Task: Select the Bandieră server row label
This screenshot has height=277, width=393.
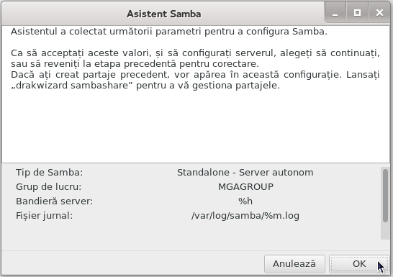Action: 54,201
